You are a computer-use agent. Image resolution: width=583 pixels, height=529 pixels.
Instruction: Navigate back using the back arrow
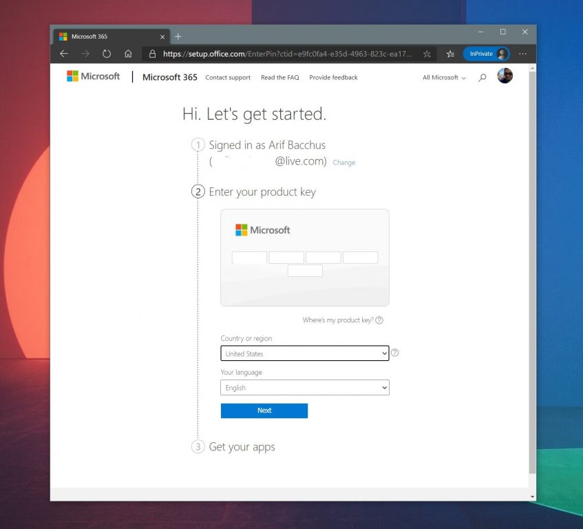click(63, 53)
